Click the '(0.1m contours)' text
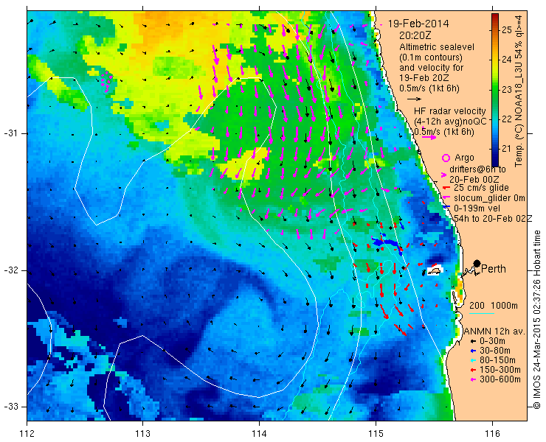Screen dimensions: 546x442 click(x=430, y=57)
